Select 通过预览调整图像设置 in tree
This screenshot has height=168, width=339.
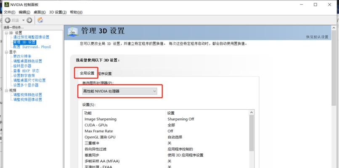31,37
